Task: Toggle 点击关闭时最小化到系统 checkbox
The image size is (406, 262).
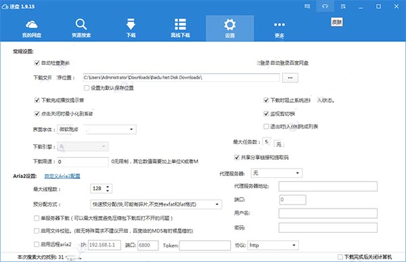Action: [x=37, y=114]
